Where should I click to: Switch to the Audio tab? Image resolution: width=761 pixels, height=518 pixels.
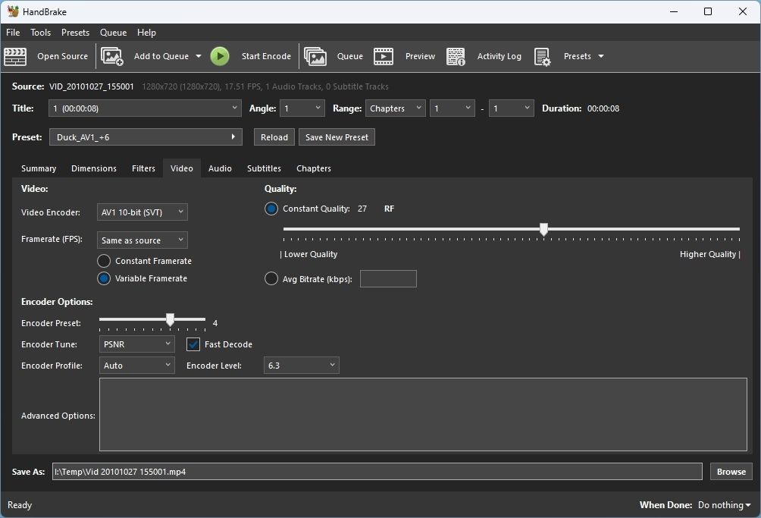coord(220,168)
